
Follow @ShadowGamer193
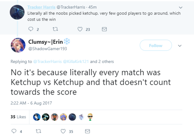click(156, 45)
